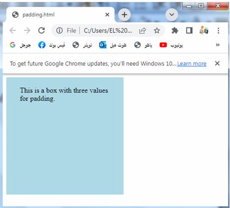
Task: Go back using the back arrow
Action: click(x=12, y=30)
